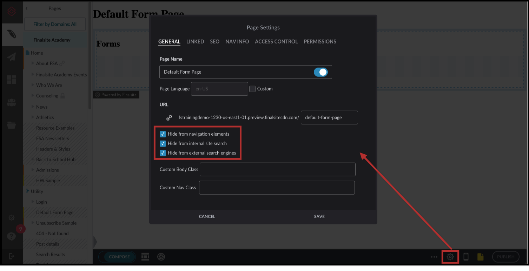Open the Composer feather module

point(12,34)
